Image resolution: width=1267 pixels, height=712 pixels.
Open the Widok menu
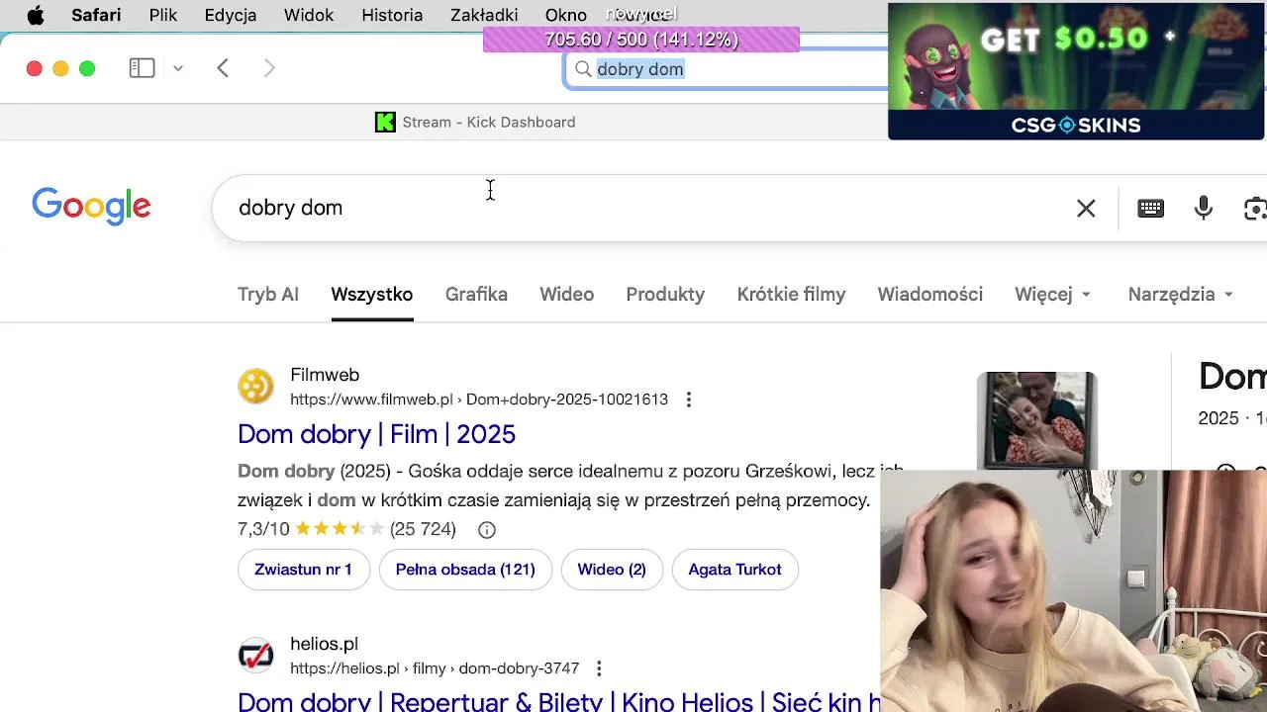coord(309,15)
